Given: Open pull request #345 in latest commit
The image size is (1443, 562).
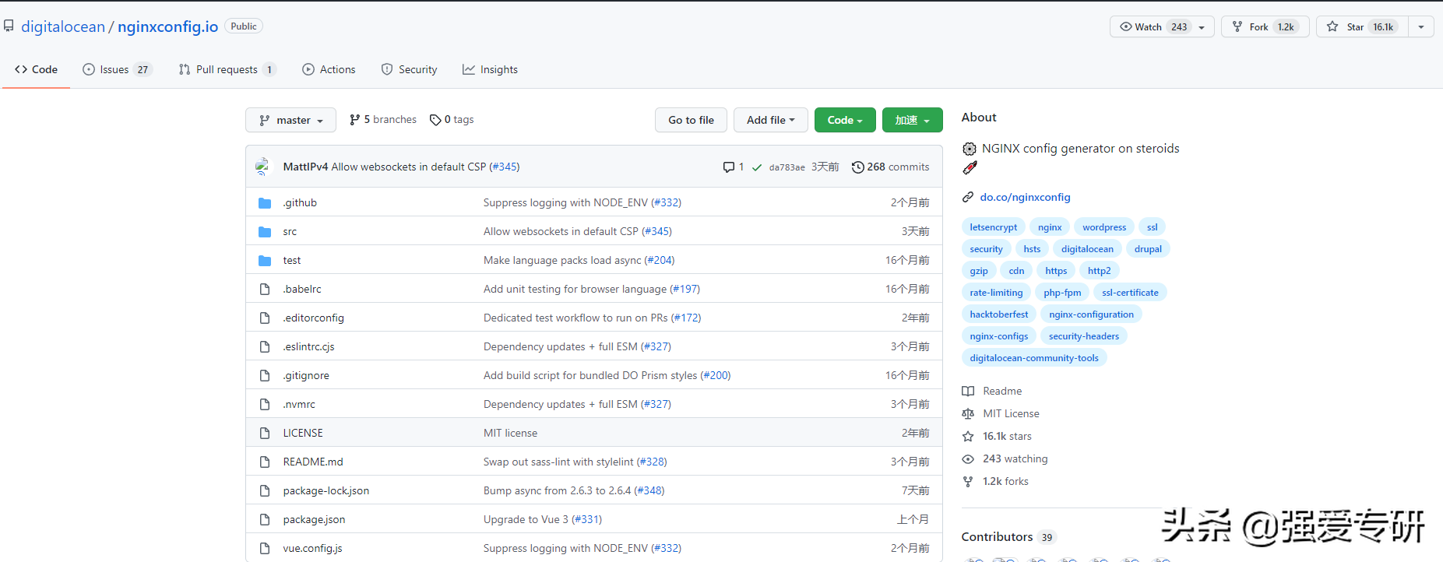Looking at the screenshot, I should [x=505, y=167].
